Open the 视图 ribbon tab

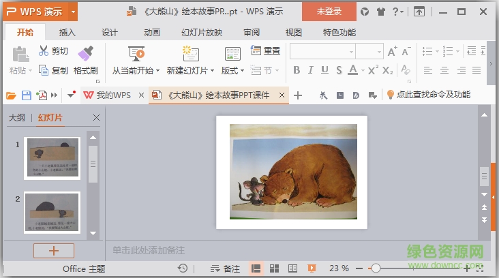tap(293, 33)
